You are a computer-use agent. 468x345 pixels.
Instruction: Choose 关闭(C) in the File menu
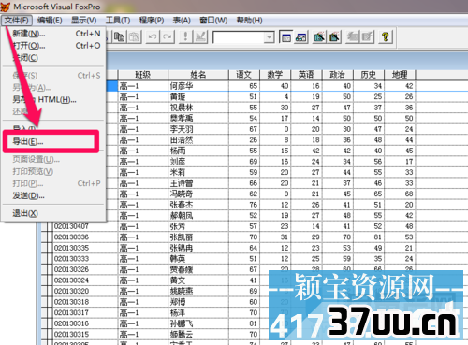53,58
